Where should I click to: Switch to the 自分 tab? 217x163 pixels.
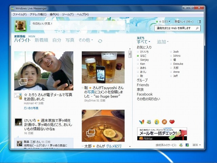[57, 40]
